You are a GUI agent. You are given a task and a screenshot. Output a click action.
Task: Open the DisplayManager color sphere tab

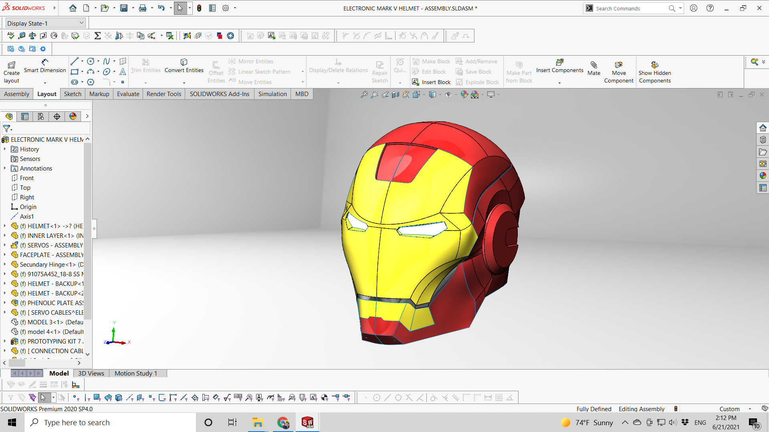click(x=73, y=117)
